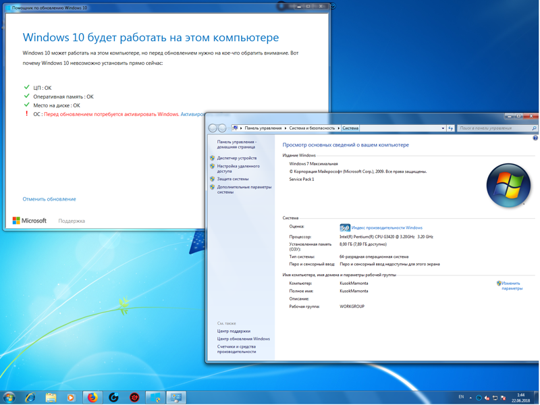Click 'Оперативная память : OK' line
The height and width of the screenshot is (405, 540).
[x=59, y=97]
